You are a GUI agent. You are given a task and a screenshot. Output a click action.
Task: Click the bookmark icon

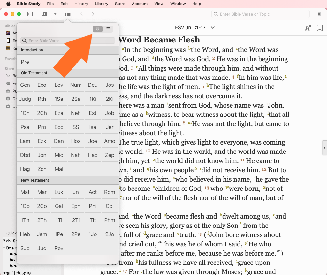click(319, 28)
